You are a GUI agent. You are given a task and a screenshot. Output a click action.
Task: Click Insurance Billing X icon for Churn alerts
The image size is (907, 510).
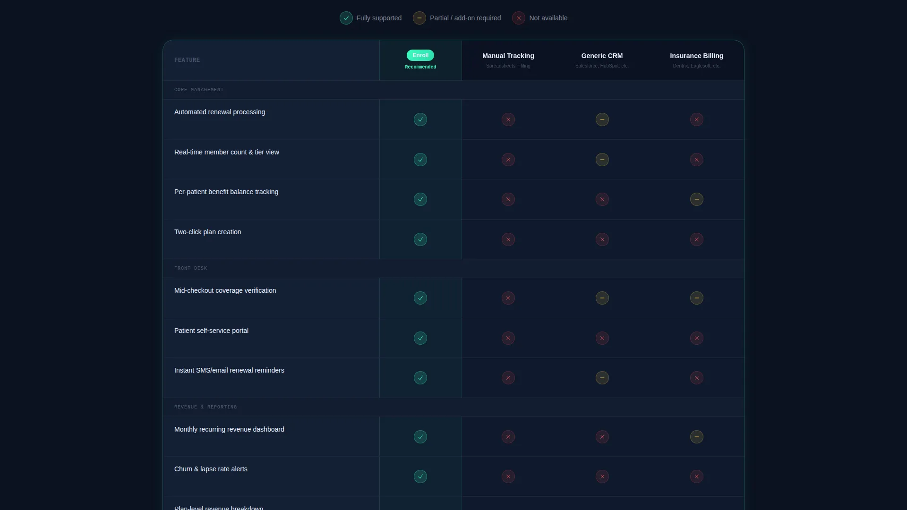pyautogui.click(x=696, y=476)
